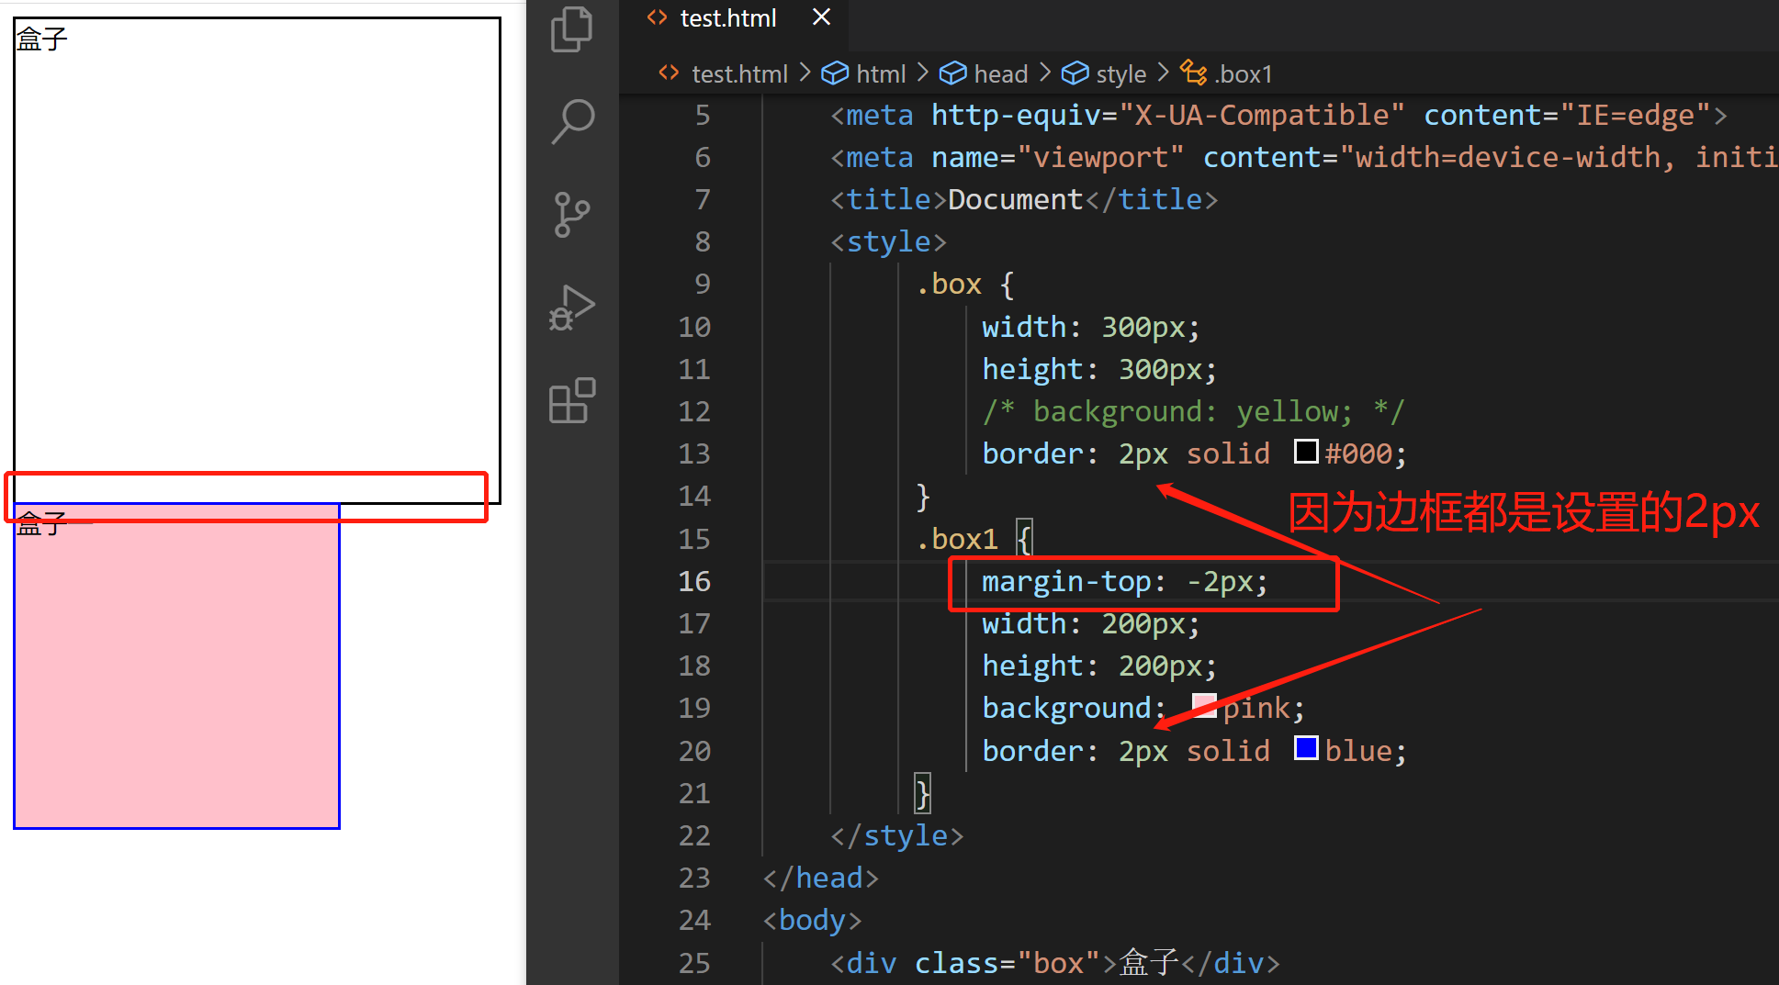1779x985 pixels.
Task: Click the head breadcrumb item
Action: [1001, 73]
